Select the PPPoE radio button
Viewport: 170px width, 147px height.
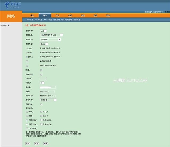pyautogui.click(x=27, y=57)
